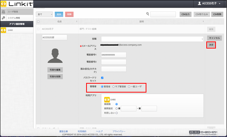The image size is (227, 137).
Task: Select the 無期限 radio button
Action: click(116, 104)
